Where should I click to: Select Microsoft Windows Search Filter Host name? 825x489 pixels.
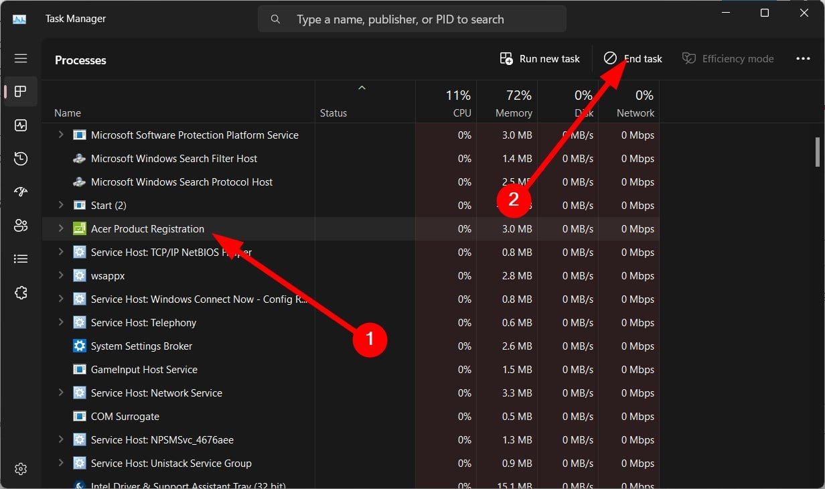(174, 159)
